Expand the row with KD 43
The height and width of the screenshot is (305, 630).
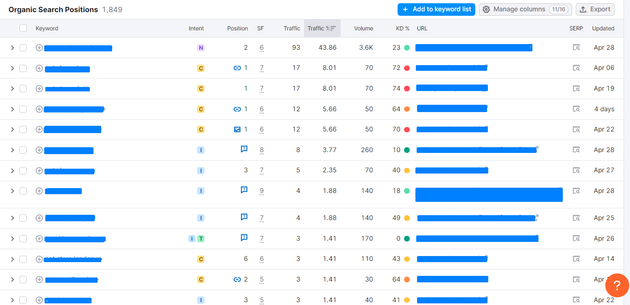pos(12,259)
